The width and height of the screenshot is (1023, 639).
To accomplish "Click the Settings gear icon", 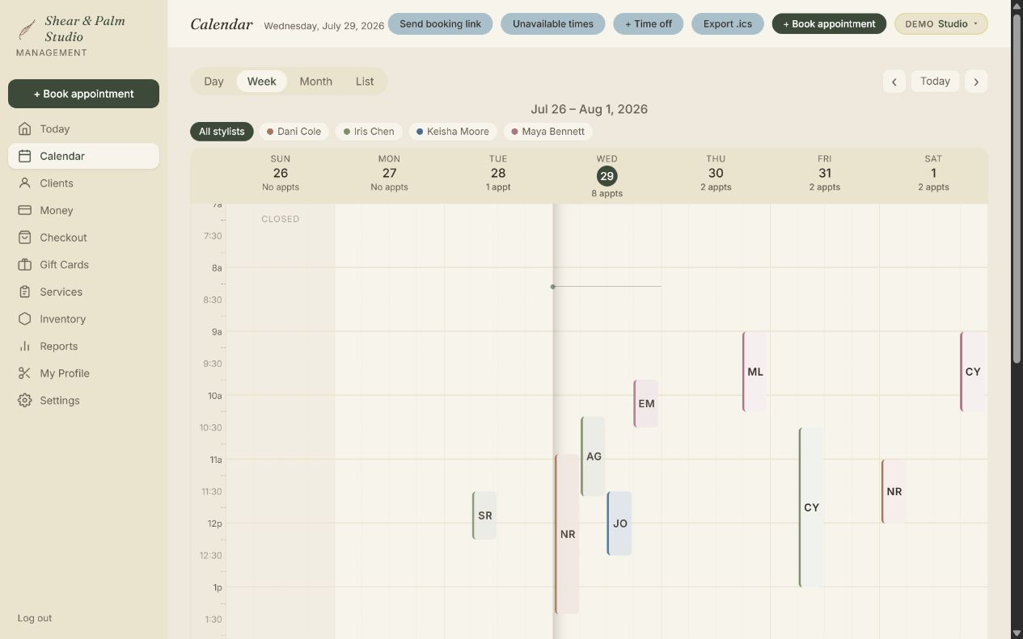I will pos(25,401).
